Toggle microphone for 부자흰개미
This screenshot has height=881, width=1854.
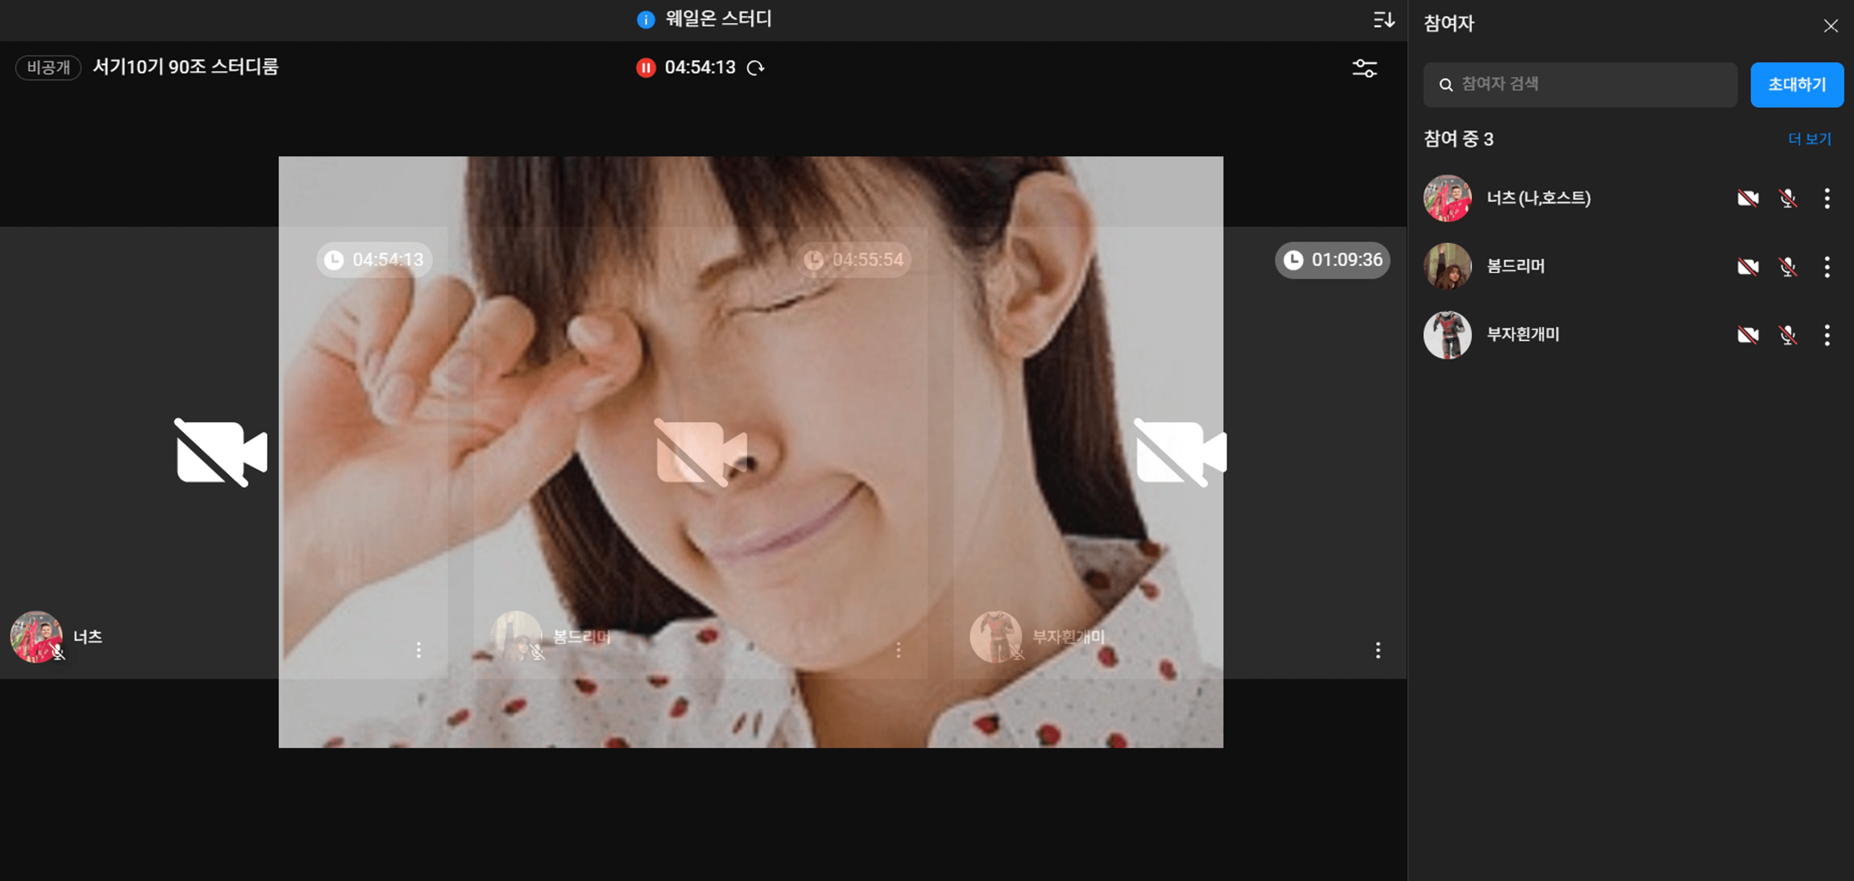coord(1788,335)
